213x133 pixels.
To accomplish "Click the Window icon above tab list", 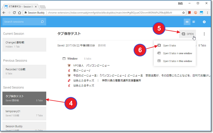I will (x=64, y=59).
